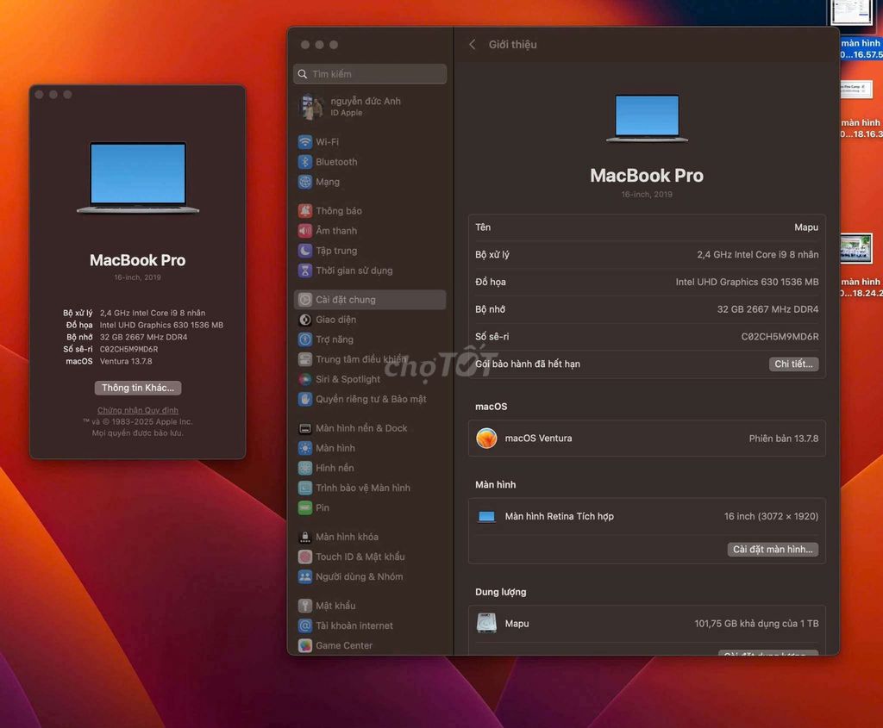Image resolution: width=883 pixels, height=728 pixels.
Task: Click 'Intel UHD Graphics 630 1536 MB' in settings pane
Action: 747,282
